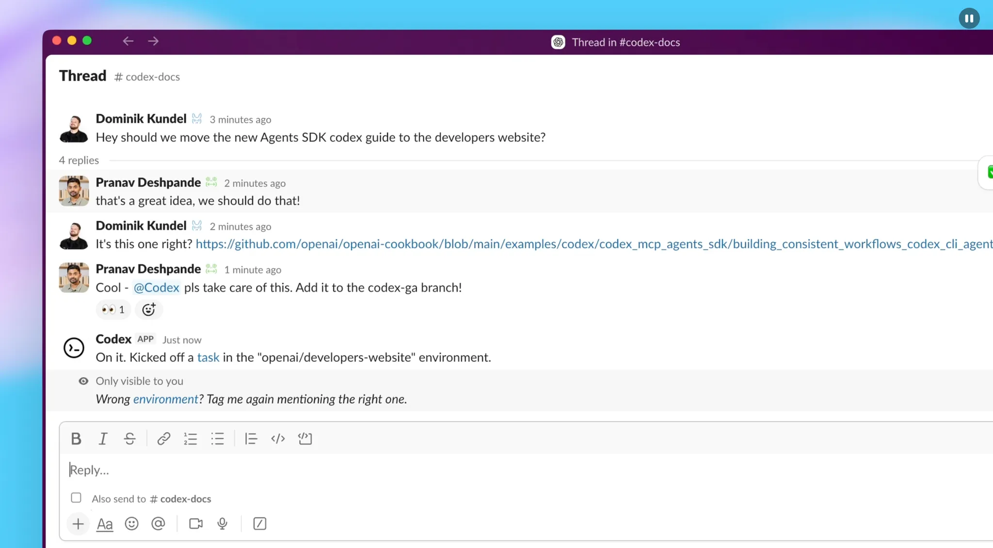Viewport: 993px width, 548px height.
Task: Toggle the eyes emoji reaction
Action: coord(113,309)
